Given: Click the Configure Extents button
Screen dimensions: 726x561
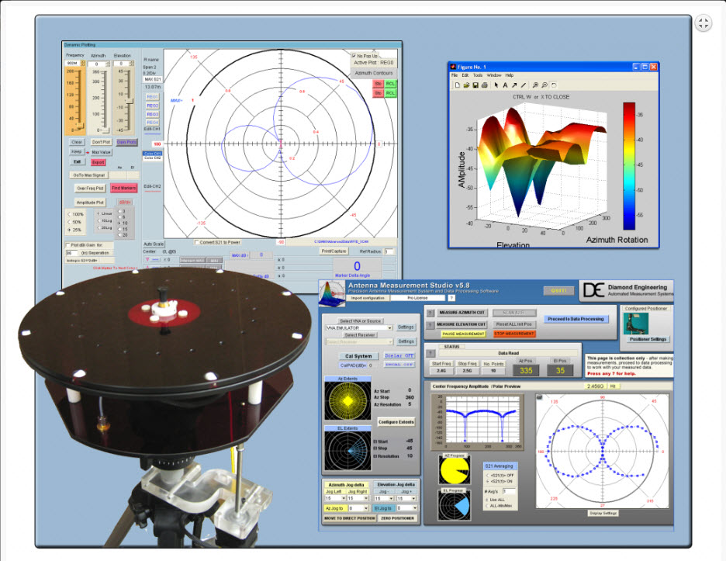Looking at the screenshot, I should 396,422.
